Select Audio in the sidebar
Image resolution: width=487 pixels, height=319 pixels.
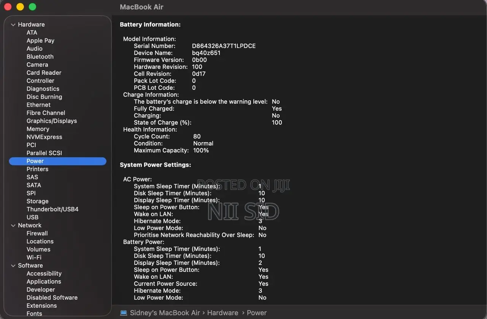tap(35, 49)
